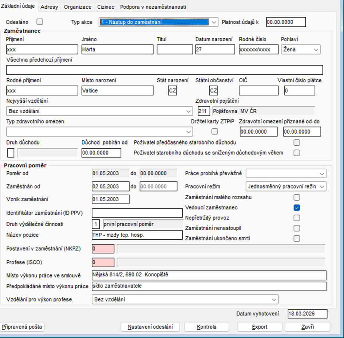Expand the Pohlaví dropdown
The image size is (344, 338).
[x=301, y=50]
